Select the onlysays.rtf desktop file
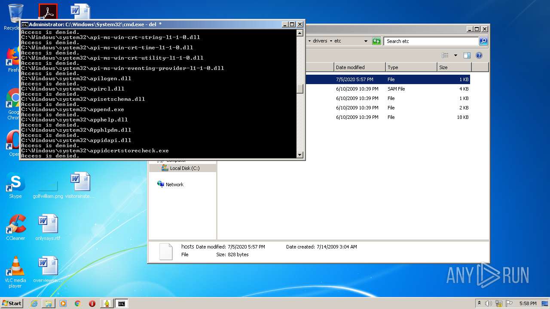This screenshot has height=309, width=550. pos(48,228)
